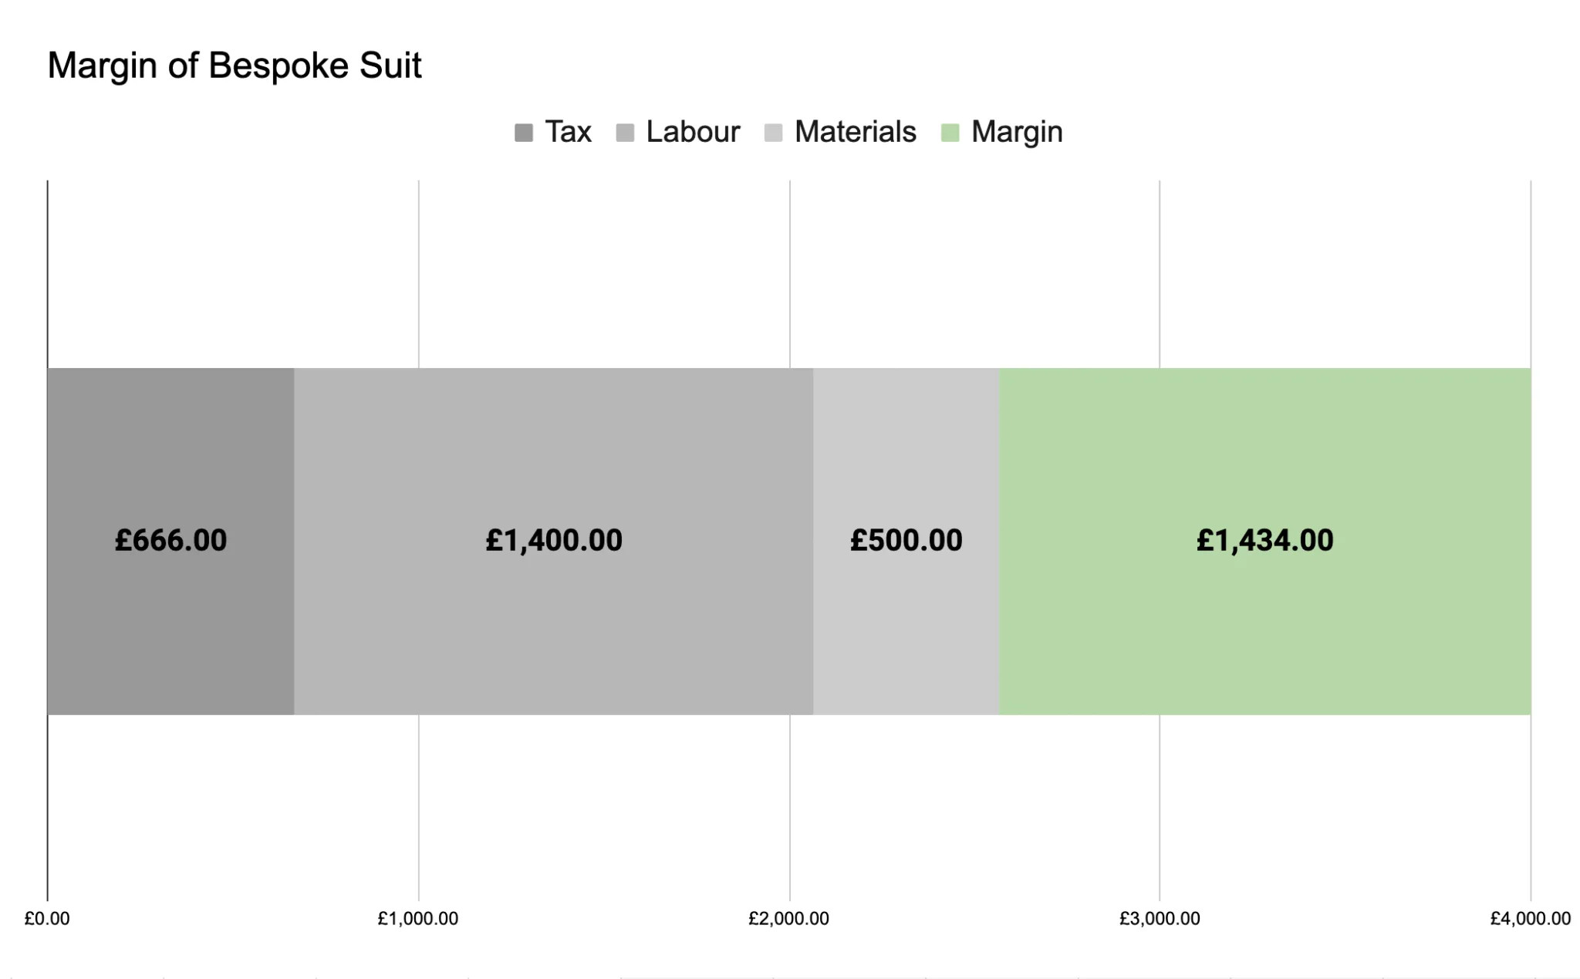Click the £1,434.00 data label
Screen dimensions: 1580x979
1265,540
